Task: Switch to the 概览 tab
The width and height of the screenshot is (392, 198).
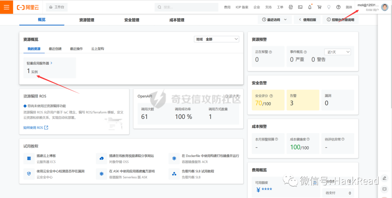Action: coord(42,20)
